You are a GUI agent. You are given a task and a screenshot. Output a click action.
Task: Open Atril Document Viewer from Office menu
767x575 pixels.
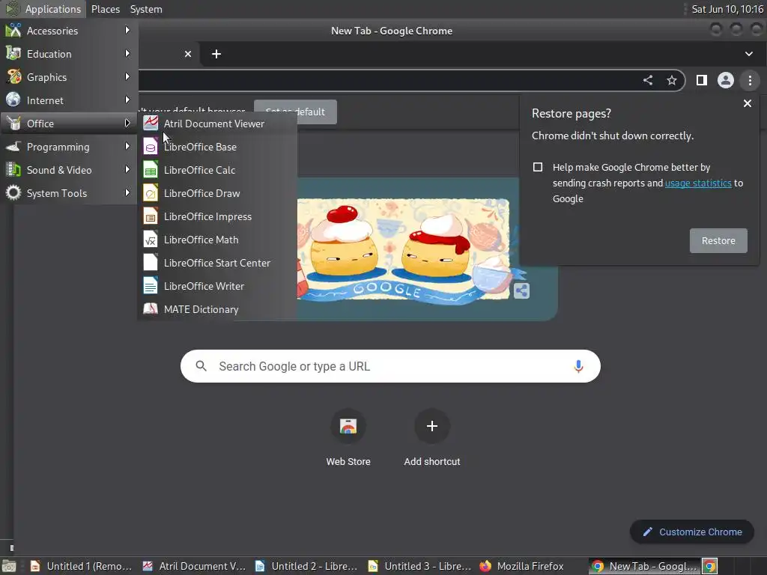tap(217, 124)
